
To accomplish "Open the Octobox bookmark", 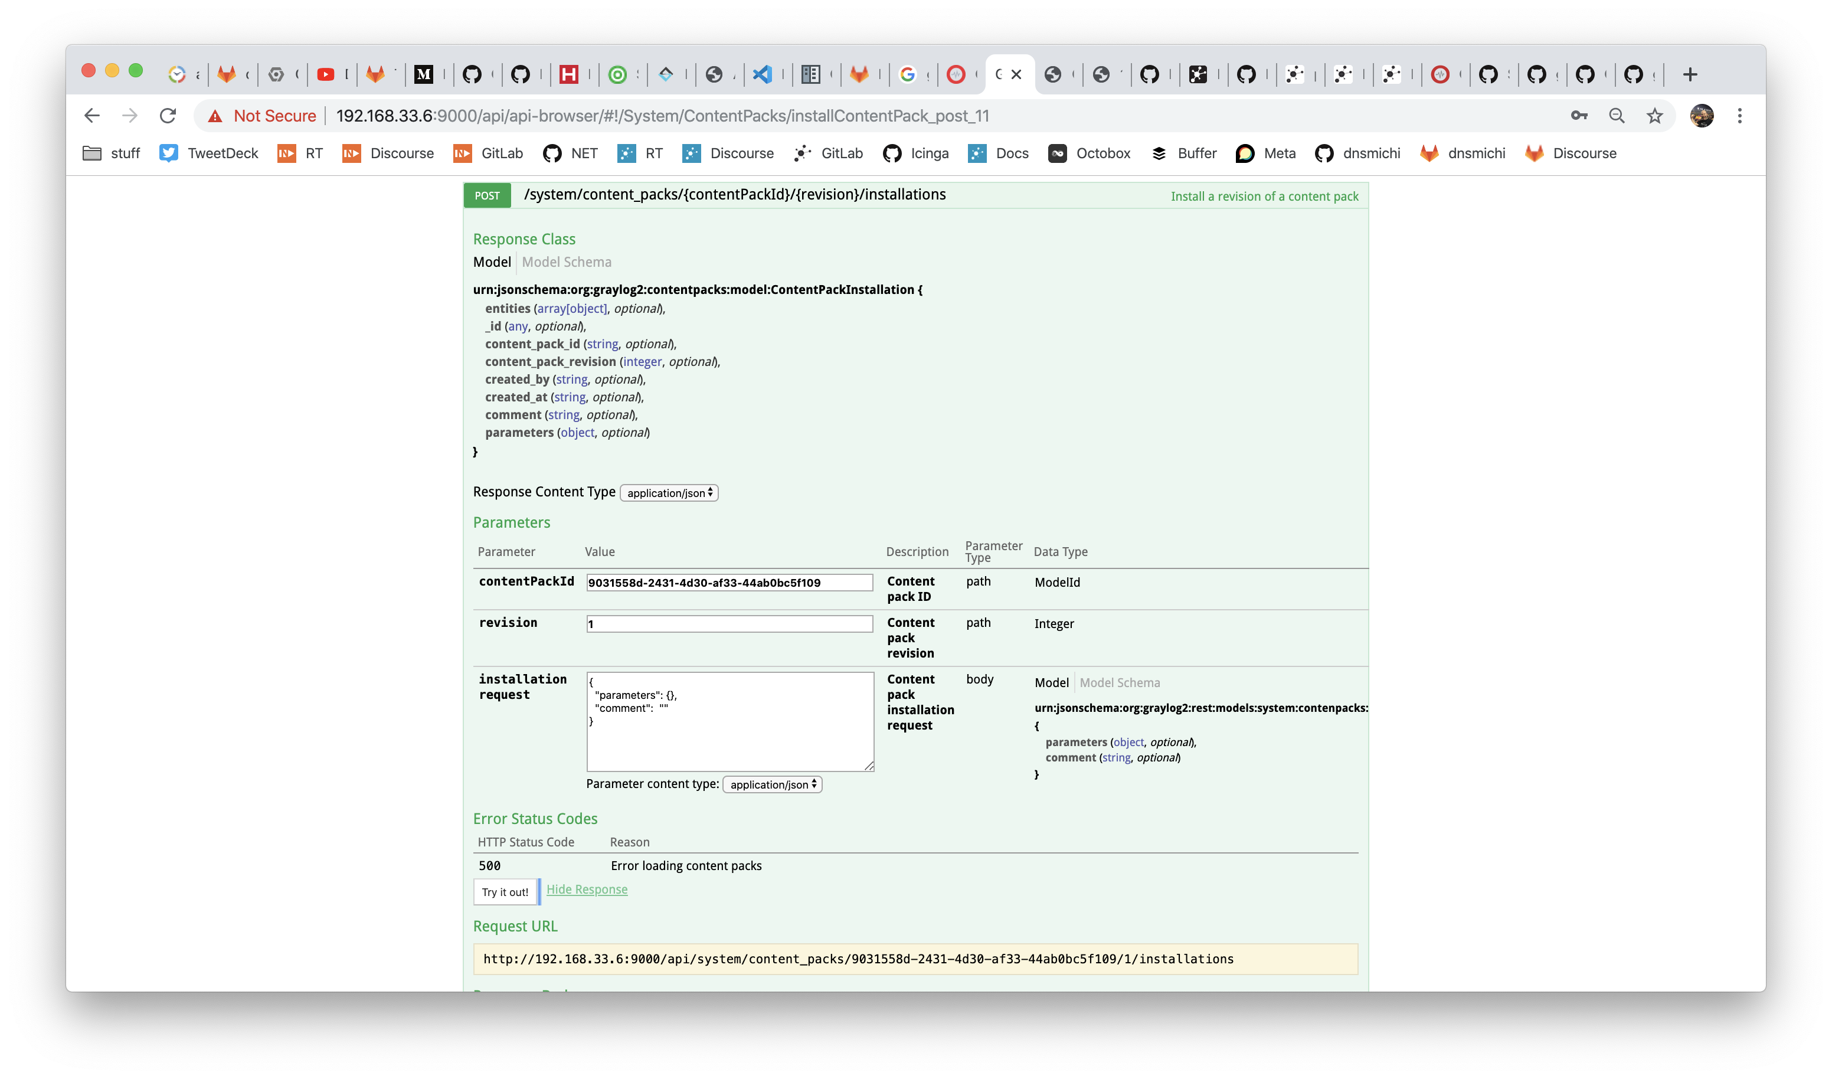I will 1089,153.
